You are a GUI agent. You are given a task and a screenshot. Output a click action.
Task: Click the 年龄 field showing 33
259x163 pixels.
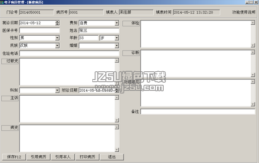click(88, 38)
